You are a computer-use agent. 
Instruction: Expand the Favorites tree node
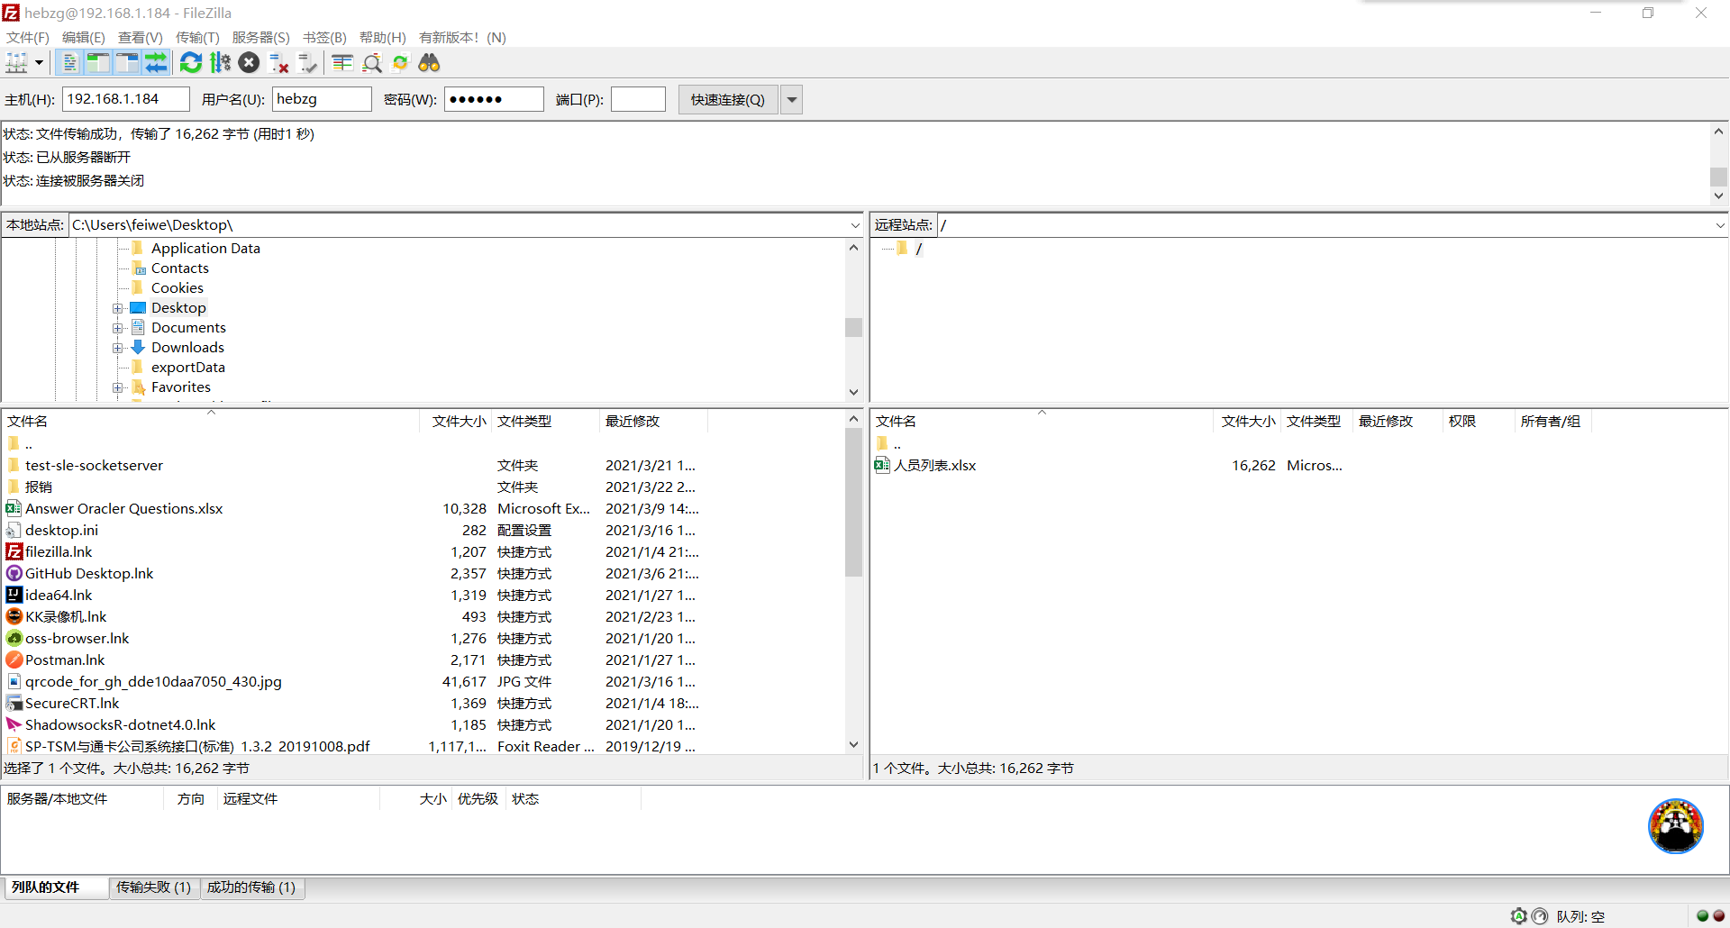118,387
